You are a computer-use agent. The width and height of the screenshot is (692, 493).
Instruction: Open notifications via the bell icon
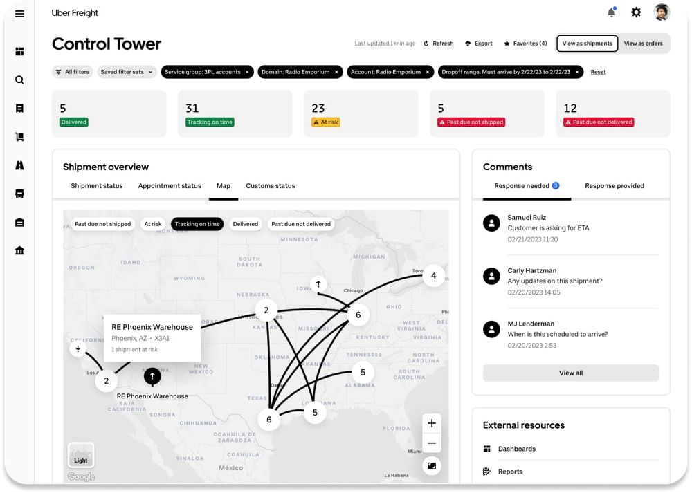click(x=611, y=12)
